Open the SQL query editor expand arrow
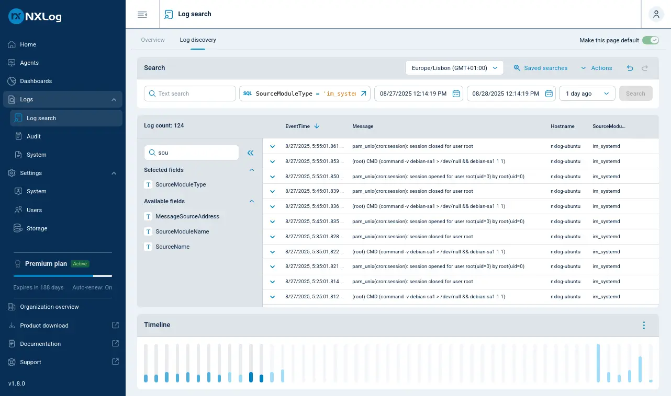This screenshot has height=396, width=671. tap(364, 94)
